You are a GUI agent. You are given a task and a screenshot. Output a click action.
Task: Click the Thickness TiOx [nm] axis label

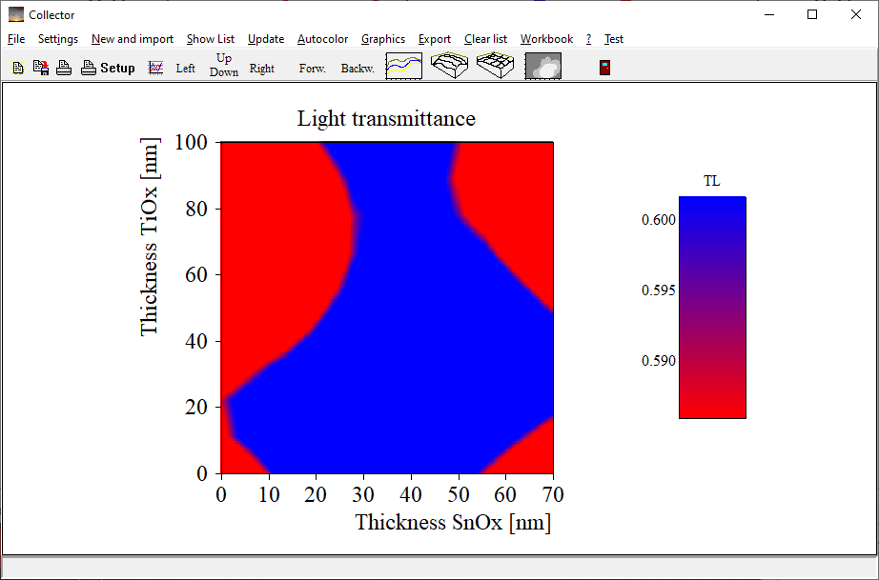tap(150, 237)
